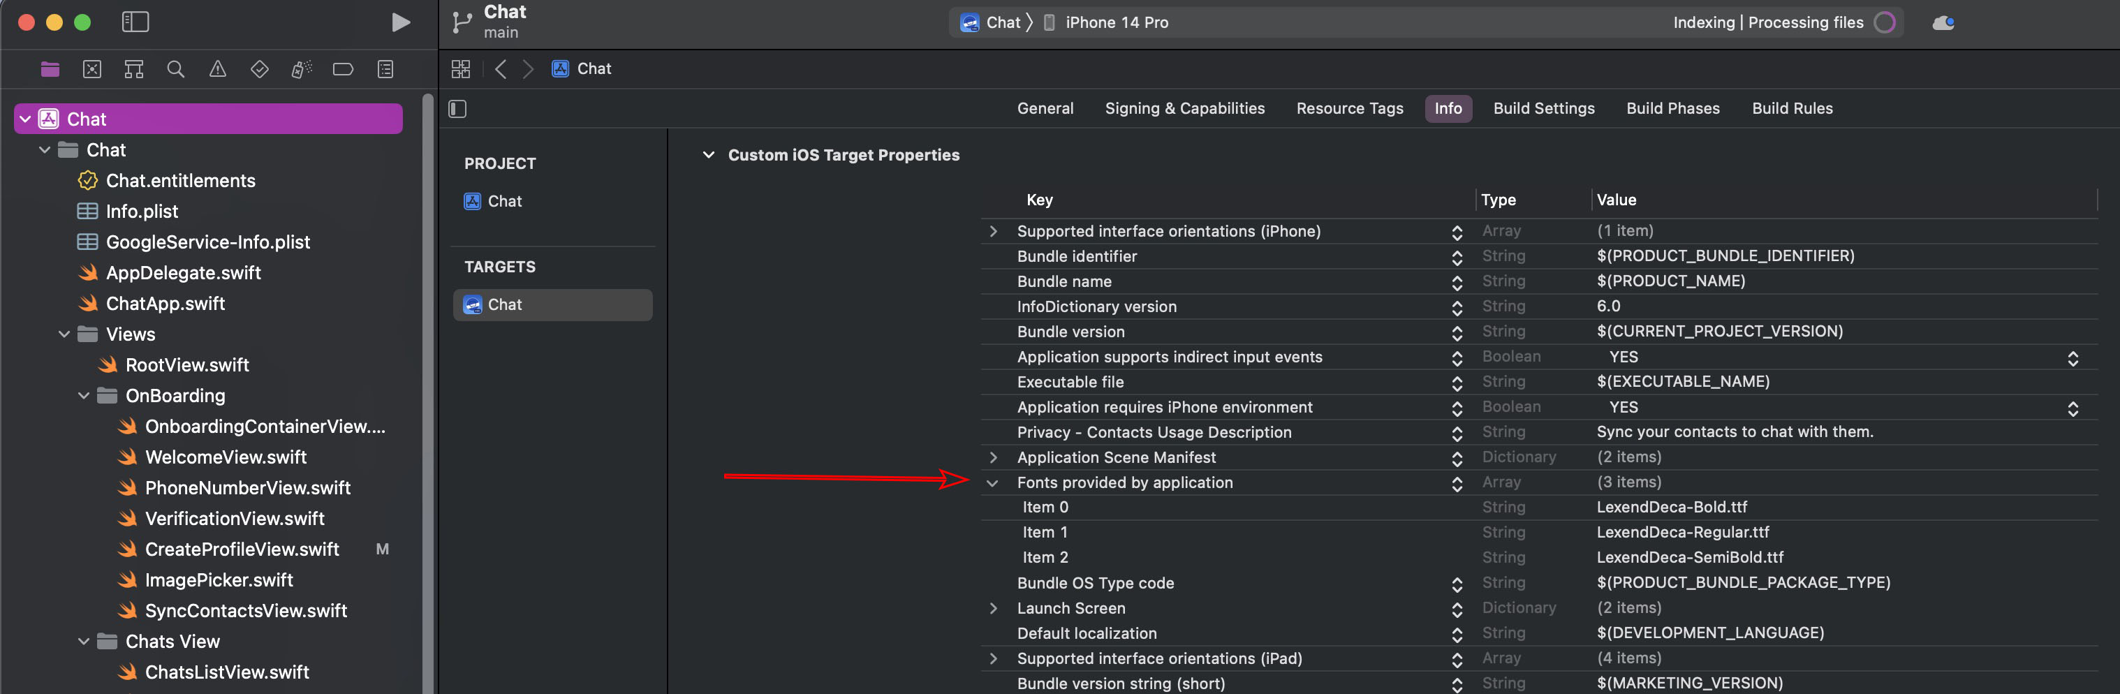
Task: Open the Project navigator folder icon
Action: (x=50, y=69)
